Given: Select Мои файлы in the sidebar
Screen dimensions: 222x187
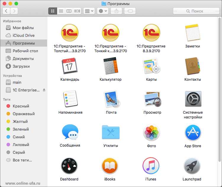Looking at the screenshot, I should (x=24, y=28).
